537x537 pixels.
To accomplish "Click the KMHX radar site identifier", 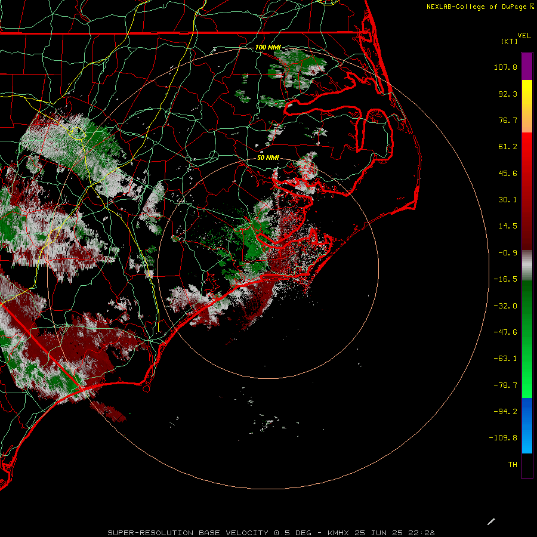I will [338, 533].
